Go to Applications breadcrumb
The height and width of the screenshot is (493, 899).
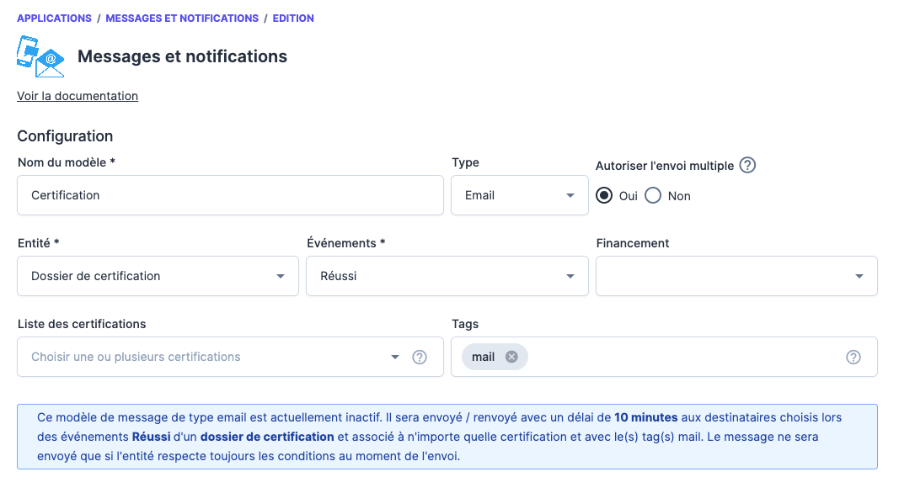54,19
